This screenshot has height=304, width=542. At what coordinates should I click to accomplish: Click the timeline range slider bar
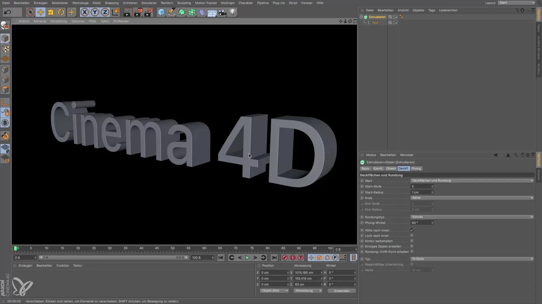(114, 258)
